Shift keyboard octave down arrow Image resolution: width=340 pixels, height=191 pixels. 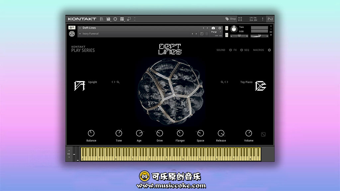69,158
